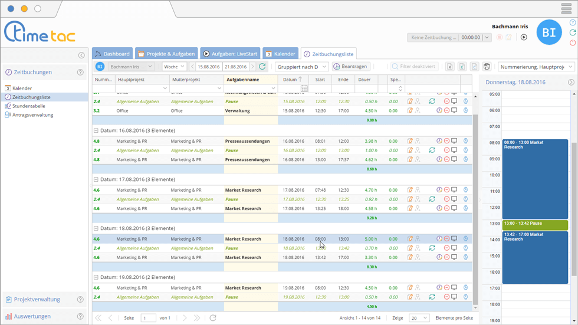Edit the 18.08.2016 08:00 Market Research entry
The image size is (578, 325).
pyautogui.click(x=410, y=239)
